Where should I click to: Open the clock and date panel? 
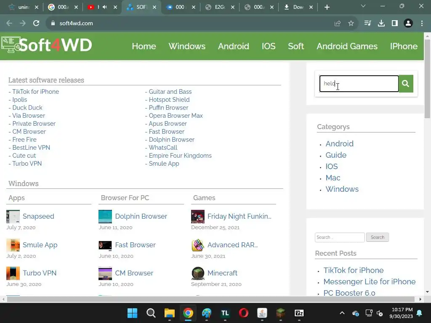click(401, 313)
